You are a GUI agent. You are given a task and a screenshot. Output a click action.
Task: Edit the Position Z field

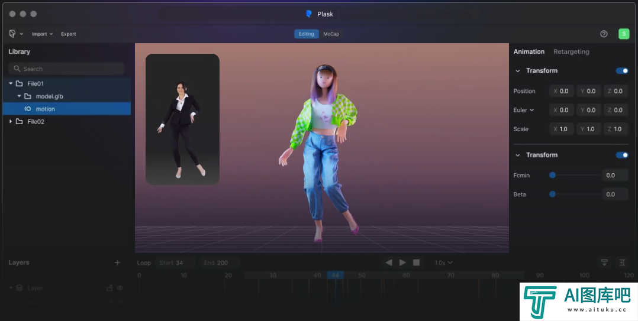click(x=616, y=91)
